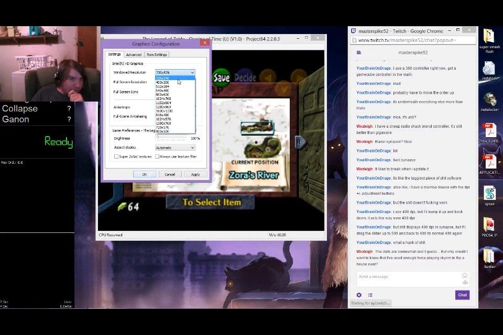Close the Graphics Configuration dialog
The height and width of the screenshot is (335, 503).
tap(205, 43)
